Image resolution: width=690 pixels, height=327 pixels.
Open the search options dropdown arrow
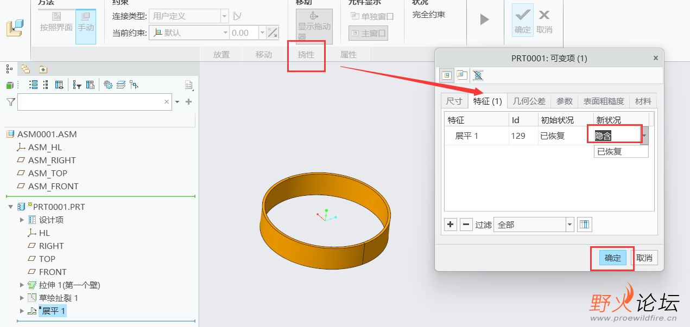coord(177,102)
